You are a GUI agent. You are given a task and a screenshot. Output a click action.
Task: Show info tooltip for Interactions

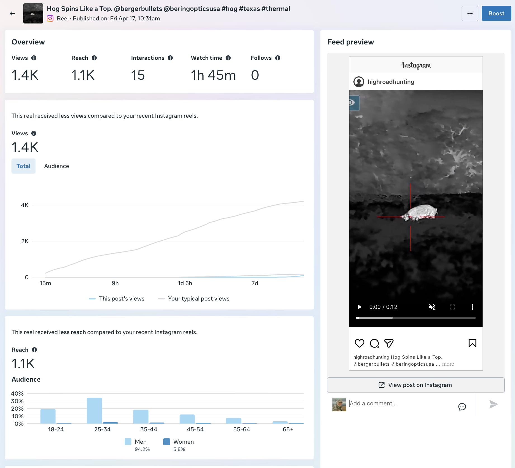coord(170,58)
